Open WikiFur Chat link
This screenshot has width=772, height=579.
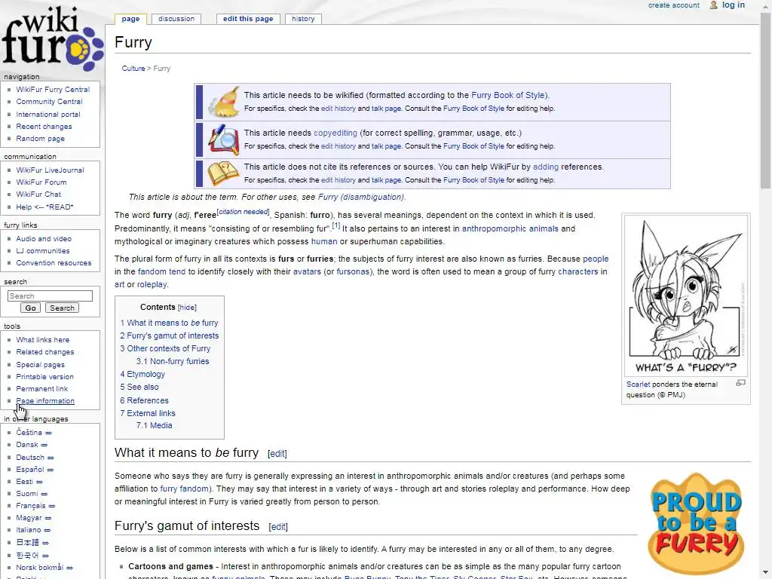(38, 194)
